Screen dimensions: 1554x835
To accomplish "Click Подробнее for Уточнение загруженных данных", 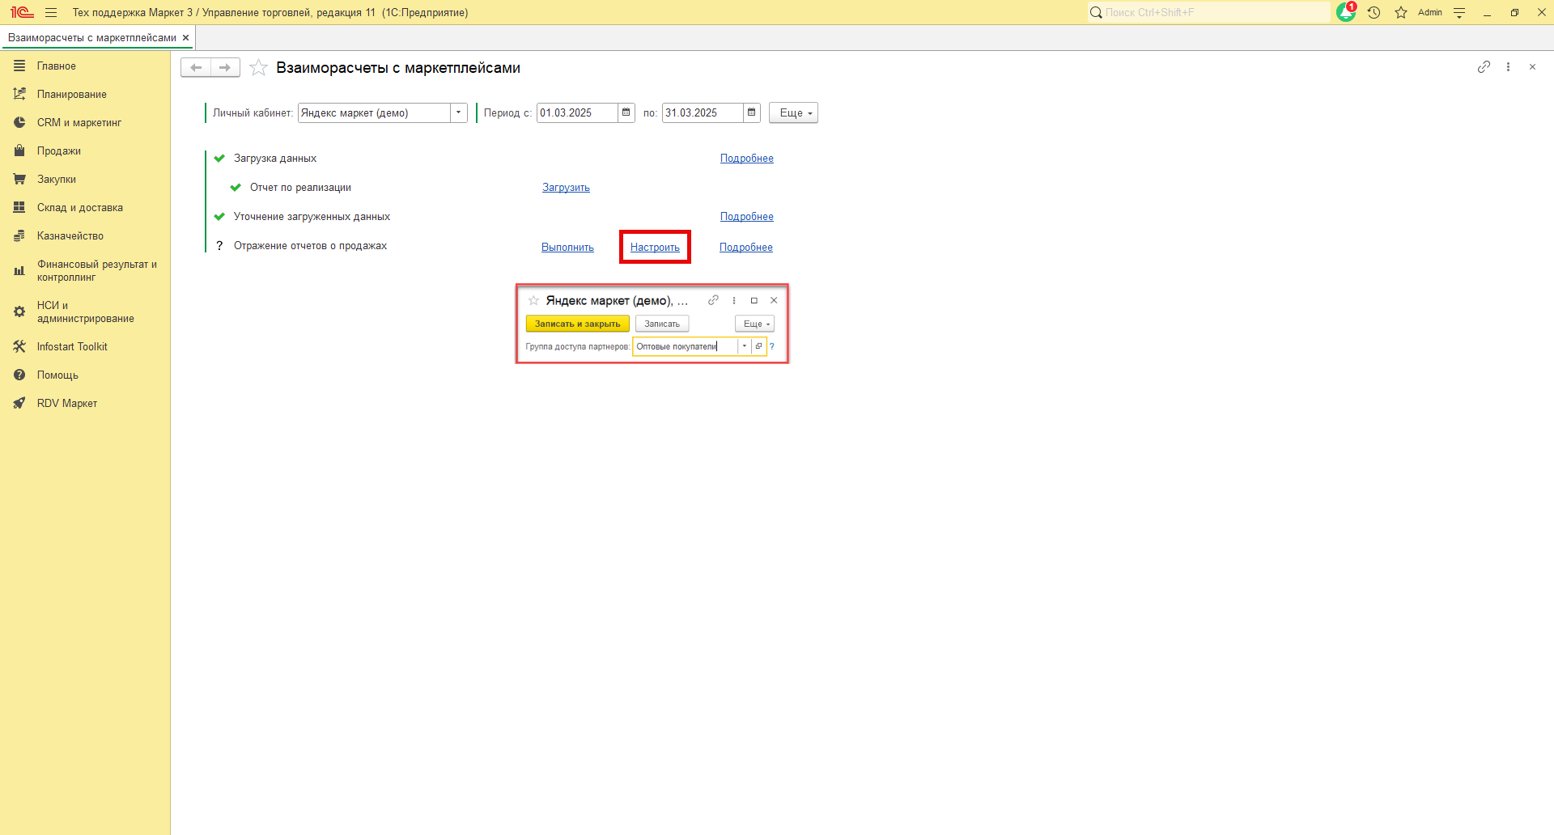I will [747, 216].
